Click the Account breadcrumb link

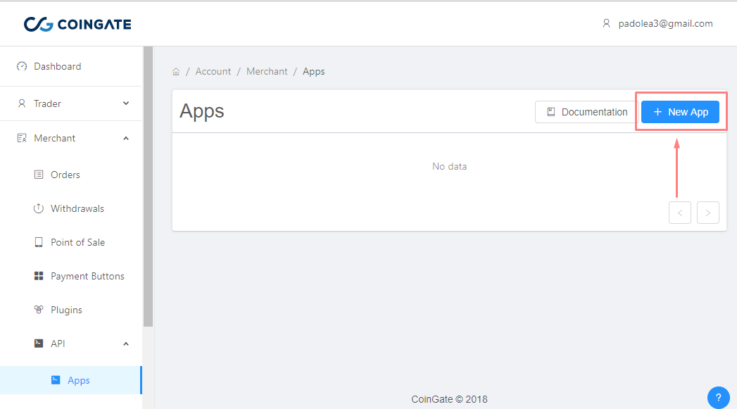213,72
